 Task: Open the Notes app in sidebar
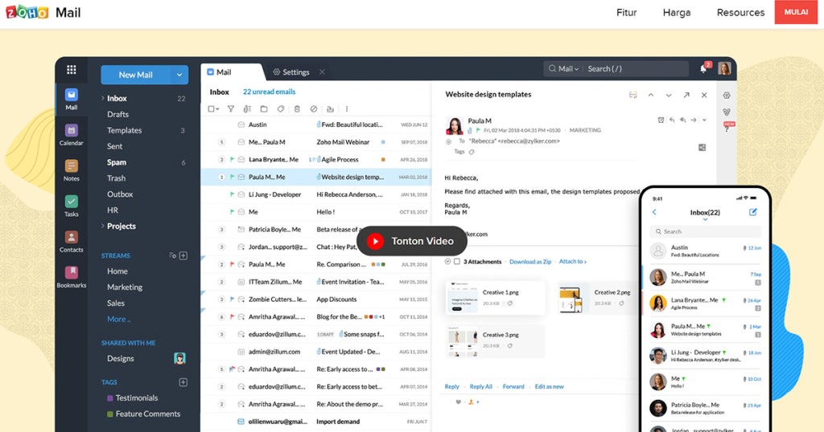tap(72, 170)
